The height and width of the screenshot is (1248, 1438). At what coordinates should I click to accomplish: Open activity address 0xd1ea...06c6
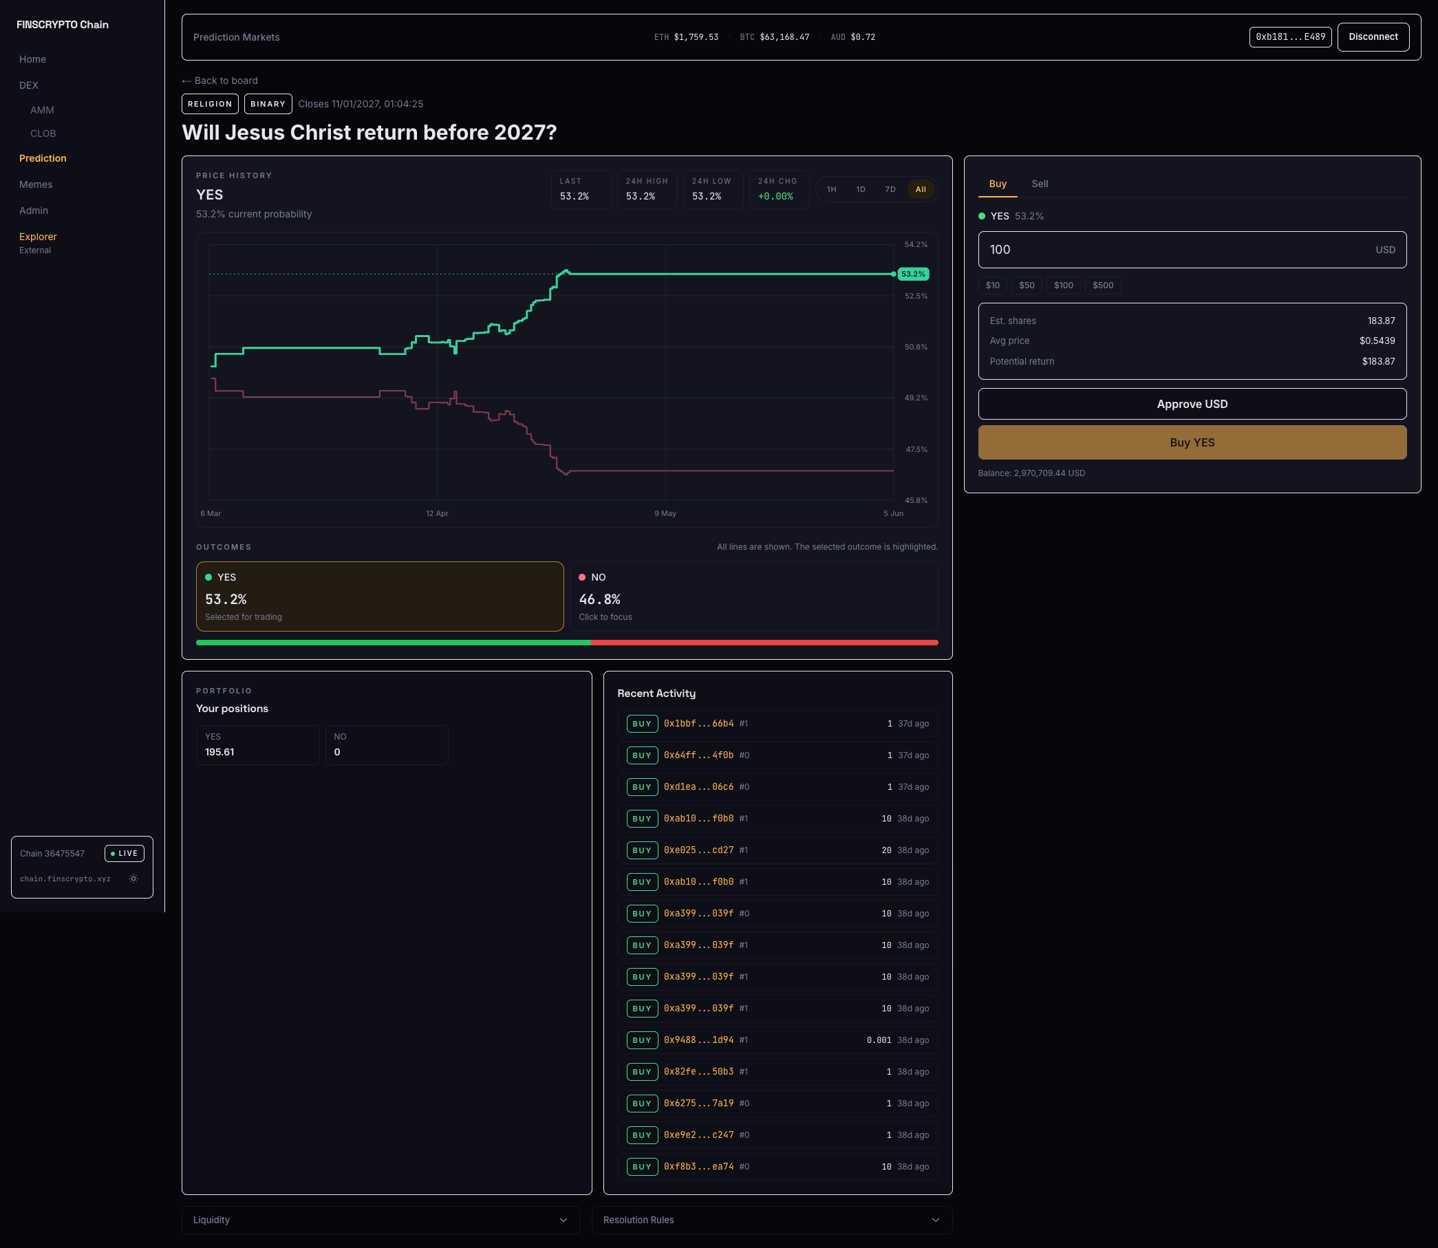(x=698, y=787)
